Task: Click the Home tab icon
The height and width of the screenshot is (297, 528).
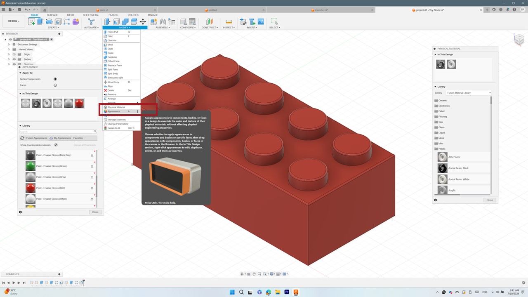Action: 45,10
